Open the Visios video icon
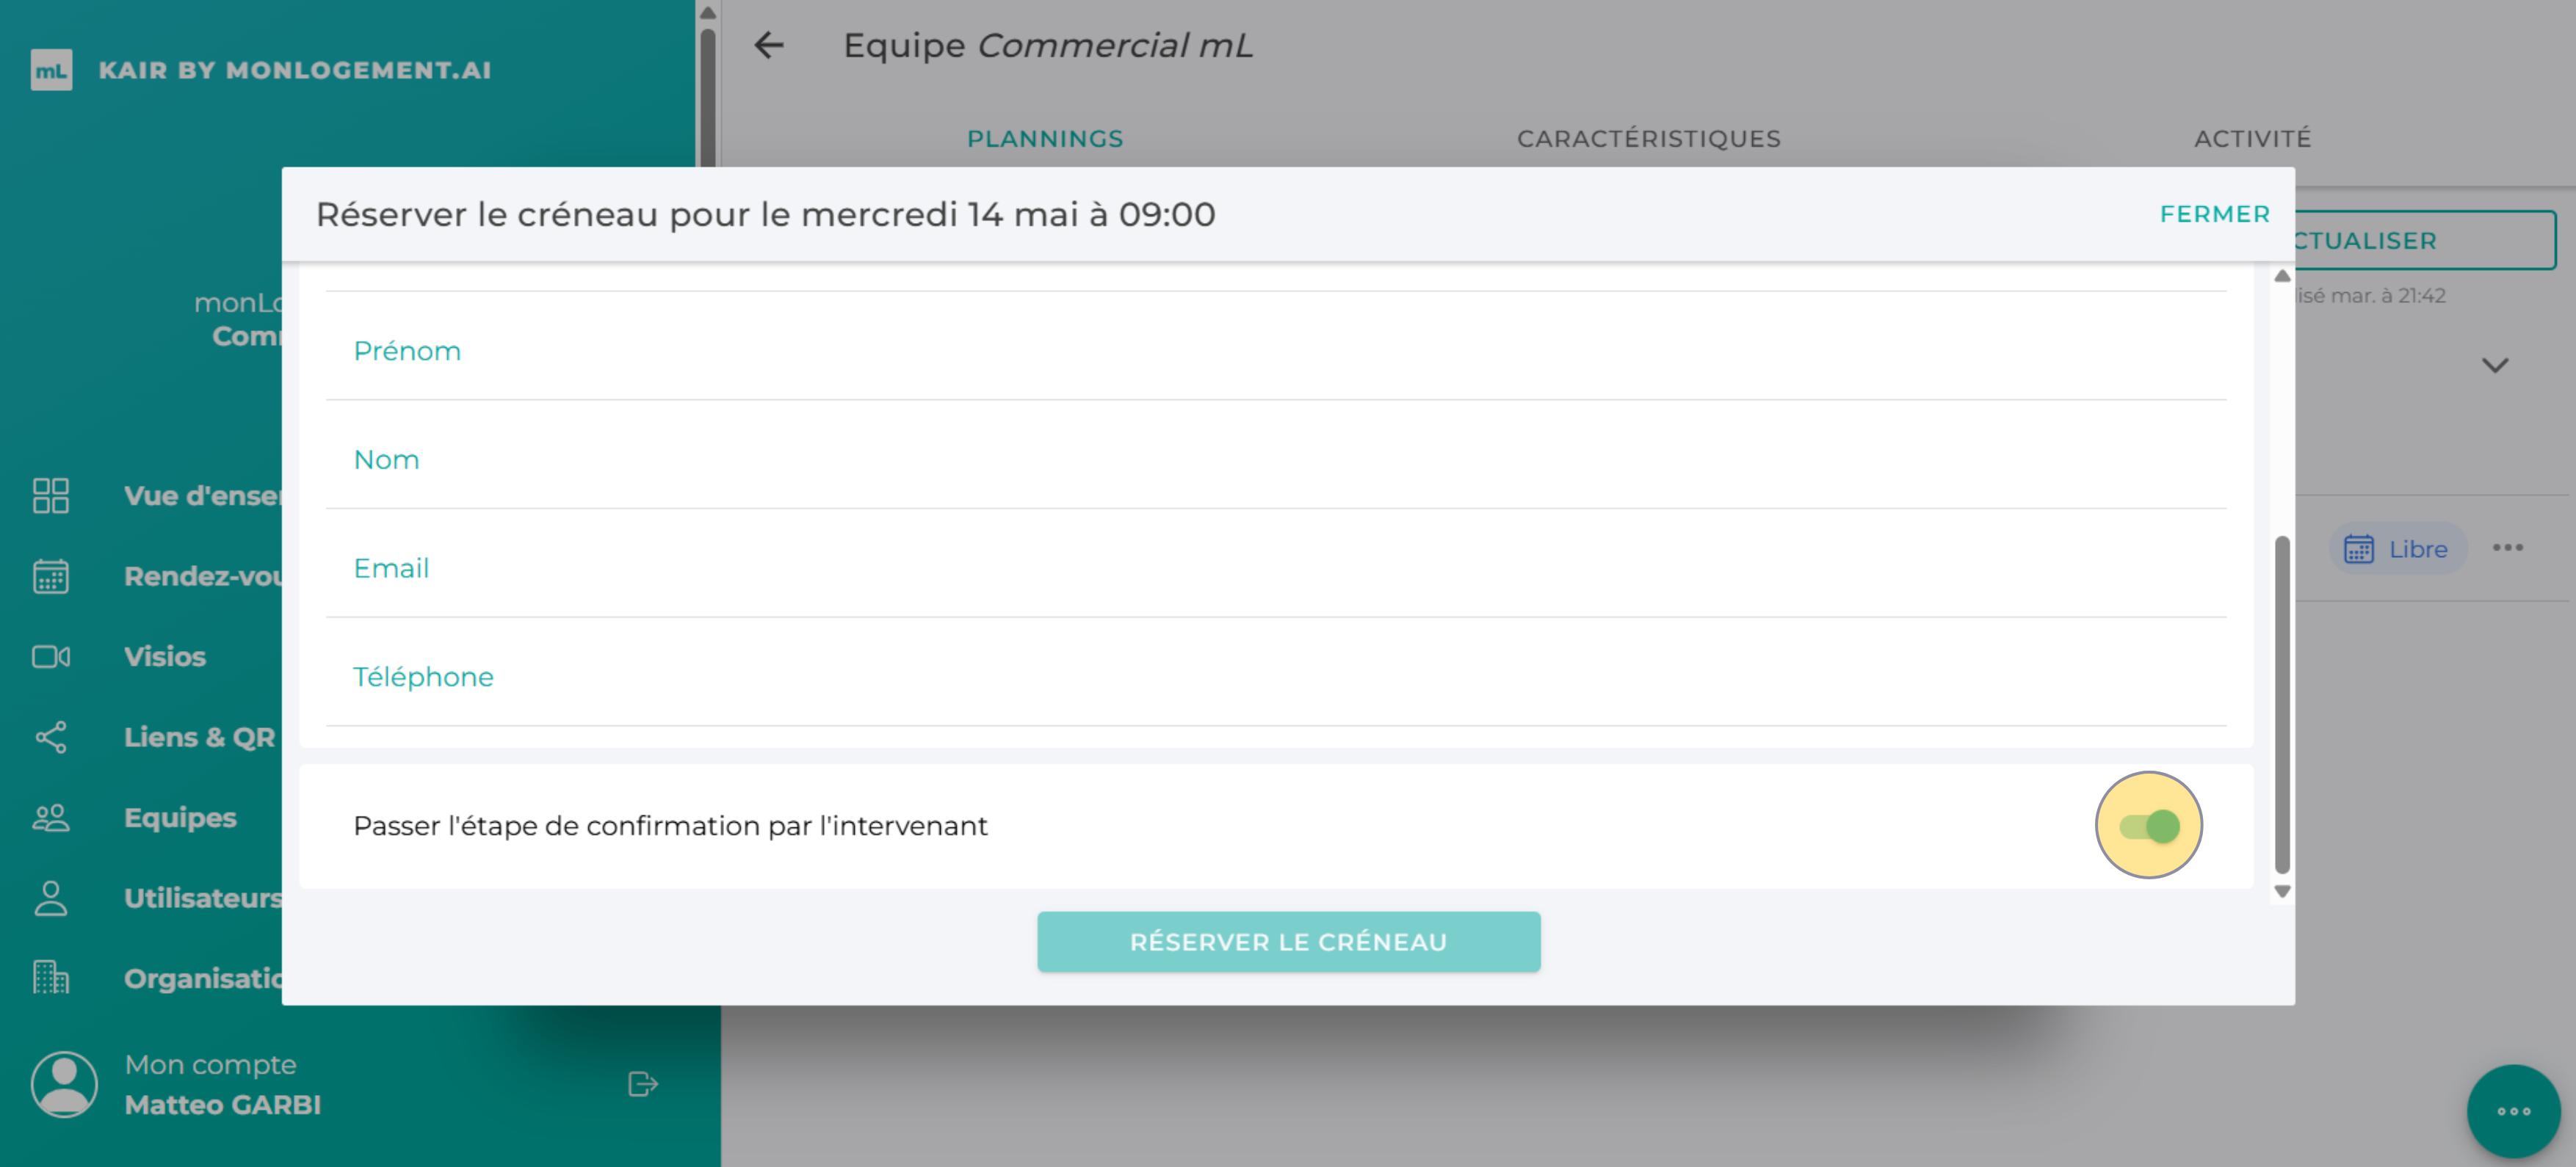The image size is (2576, 1167). pos(50,656)
